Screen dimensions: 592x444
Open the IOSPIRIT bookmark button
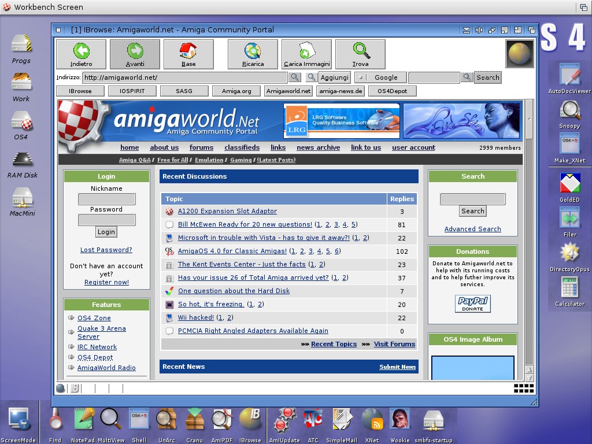point(132,91)
